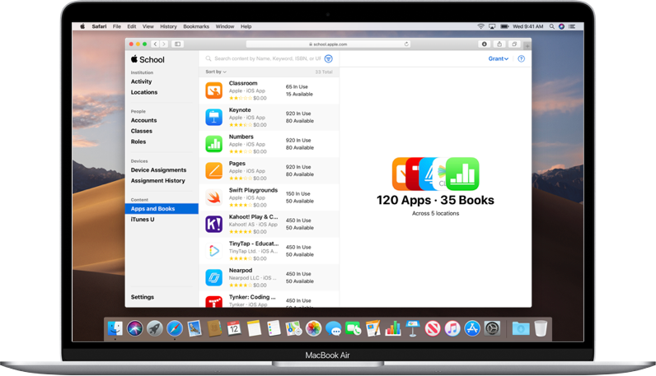Viewport: 656px width, 376px height.
Task: Open Settings at the sidebar bottom
Action: click(x=143, y=297)
